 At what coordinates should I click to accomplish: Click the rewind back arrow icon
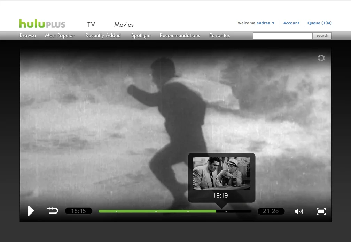coord(53,210)
